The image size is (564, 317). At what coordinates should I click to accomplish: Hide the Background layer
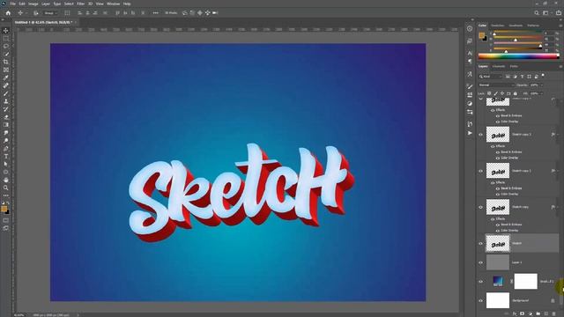pos(480,300)
